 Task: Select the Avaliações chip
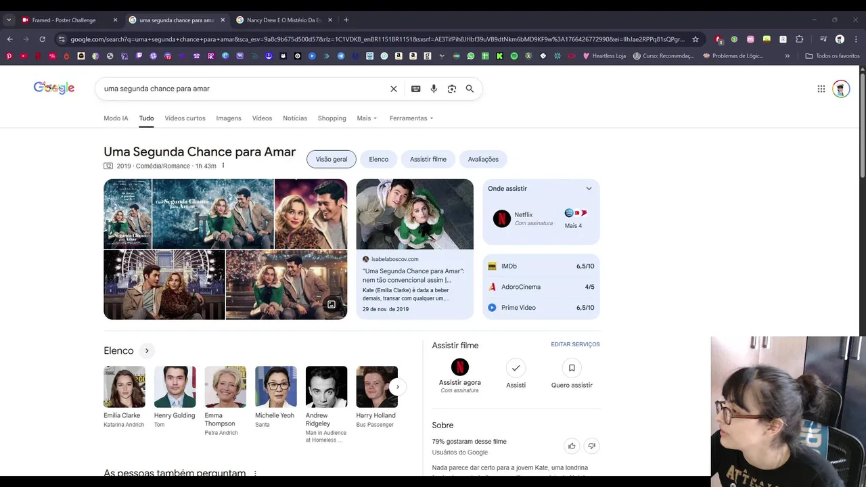click(x=483, y=160)
